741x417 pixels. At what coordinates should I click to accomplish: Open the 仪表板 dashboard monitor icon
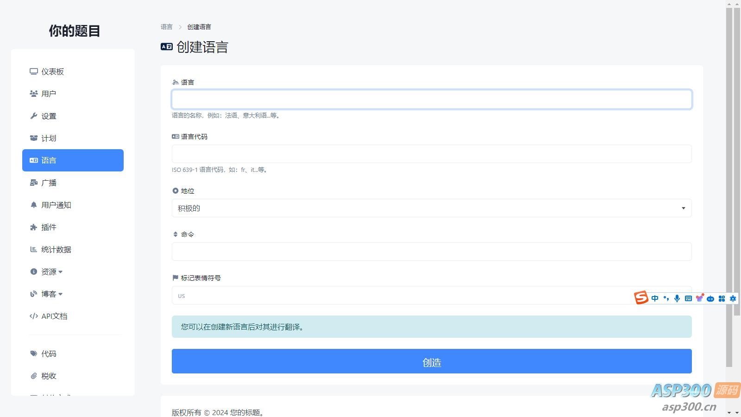(x=33, y=71)
